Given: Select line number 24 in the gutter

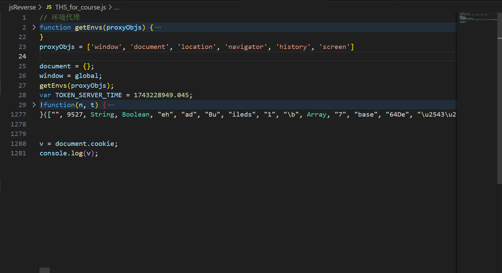Looking at the screenshot, I should point(22,56).
